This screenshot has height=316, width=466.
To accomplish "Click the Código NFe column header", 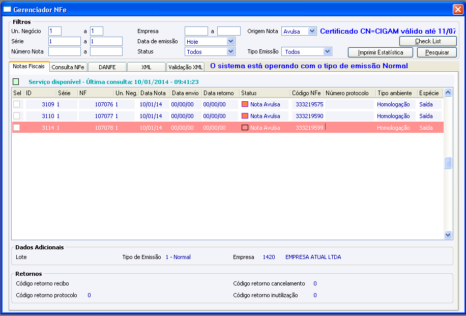I will (x=307, y=93).
